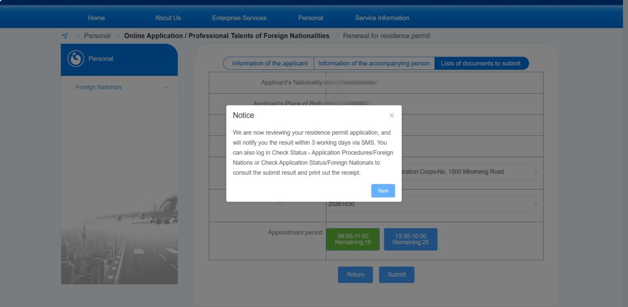Image resolution: width=628 pixels, height=307 pixels.
Task: Select Lists of documents to submit tab
Action: 481,63
